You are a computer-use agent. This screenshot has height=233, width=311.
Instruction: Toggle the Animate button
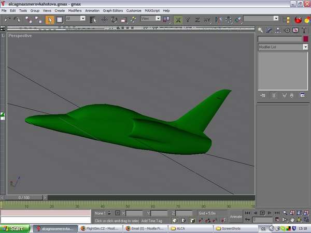[x=236, y=217]
